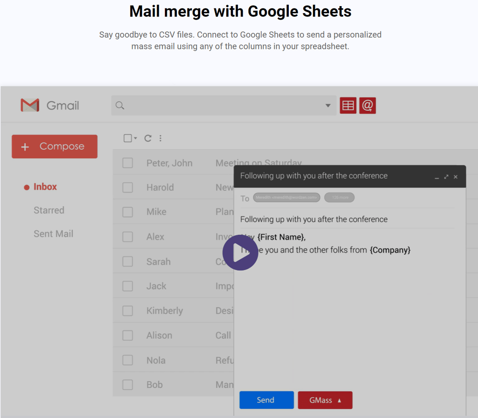
Task: Expand the compose window to full screen
Action: tap(446, 177)
